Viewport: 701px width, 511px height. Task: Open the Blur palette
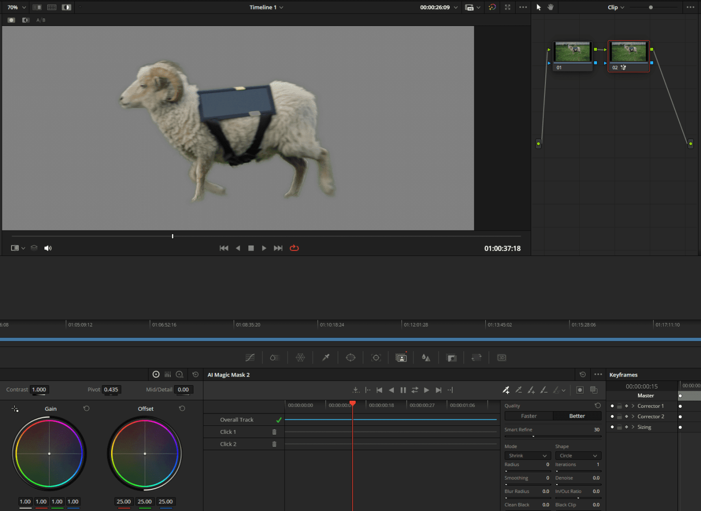[426, 357]
